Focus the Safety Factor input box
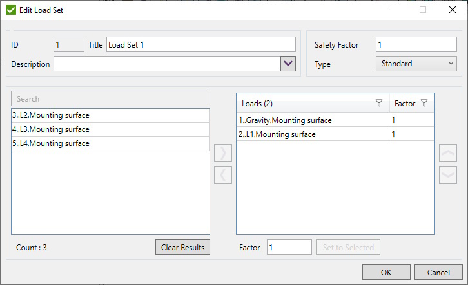 (x=416, y=45)
